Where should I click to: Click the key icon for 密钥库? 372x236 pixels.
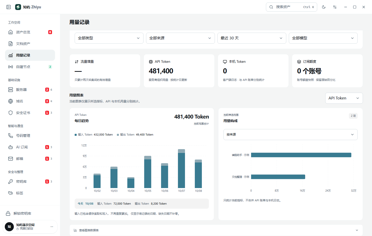[11, 182]
